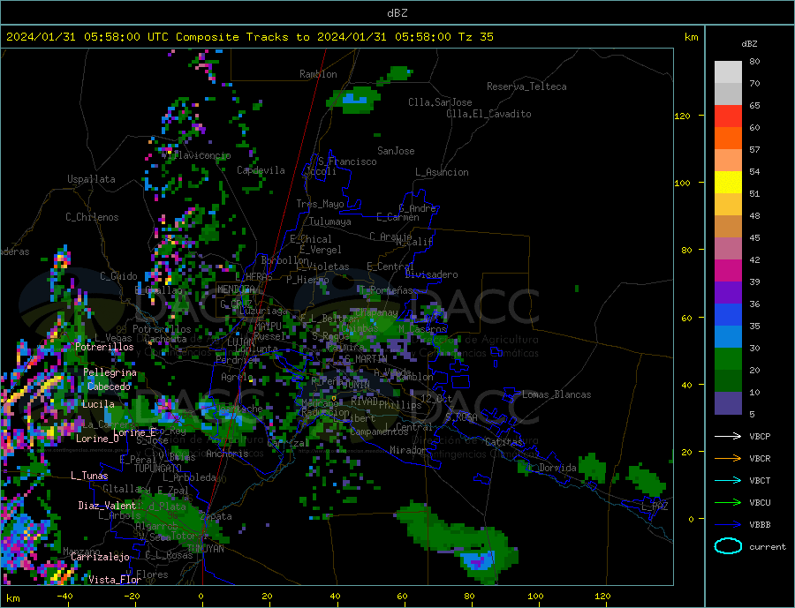Click the green VBCU arrow in legend
The width and height of the screenshot is (795, 608).
[x=728, y=503]
